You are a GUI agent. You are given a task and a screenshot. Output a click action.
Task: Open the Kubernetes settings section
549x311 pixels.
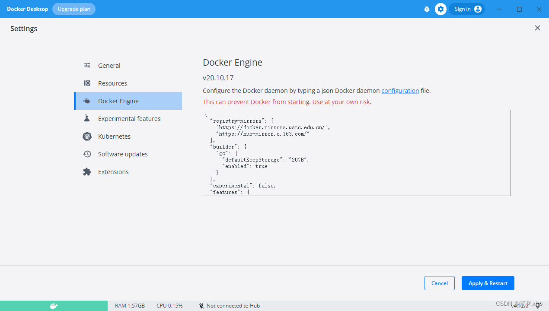(128, 136)
